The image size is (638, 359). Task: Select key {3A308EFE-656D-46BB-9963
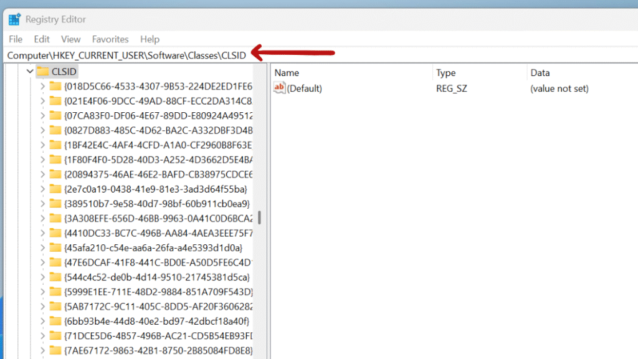click(158, 218)
